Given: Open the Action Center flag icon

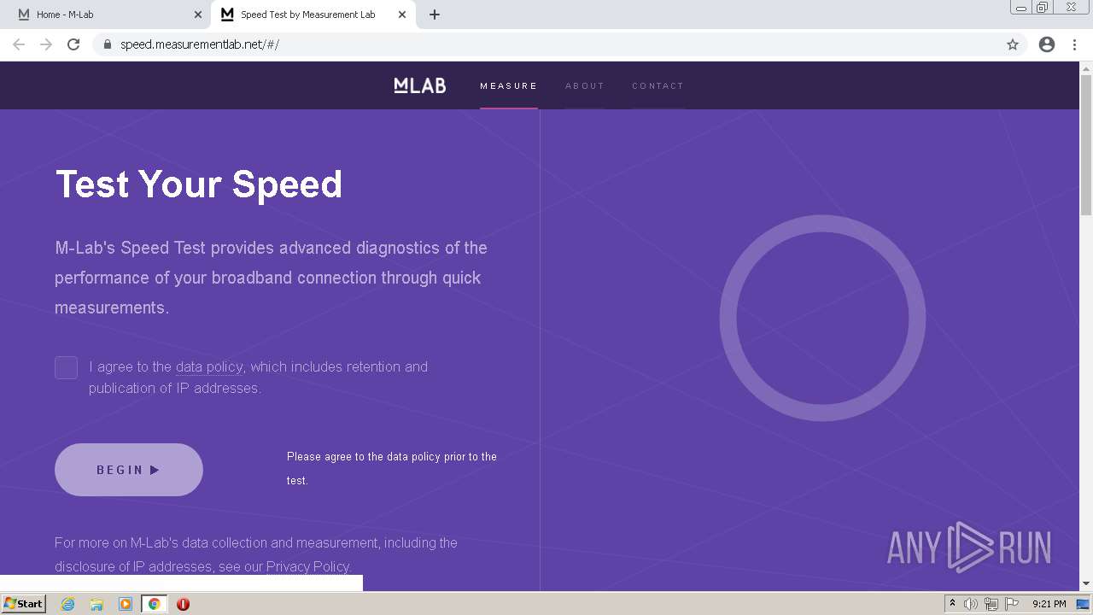Looking at the screenshot, I should point(1012,604).
